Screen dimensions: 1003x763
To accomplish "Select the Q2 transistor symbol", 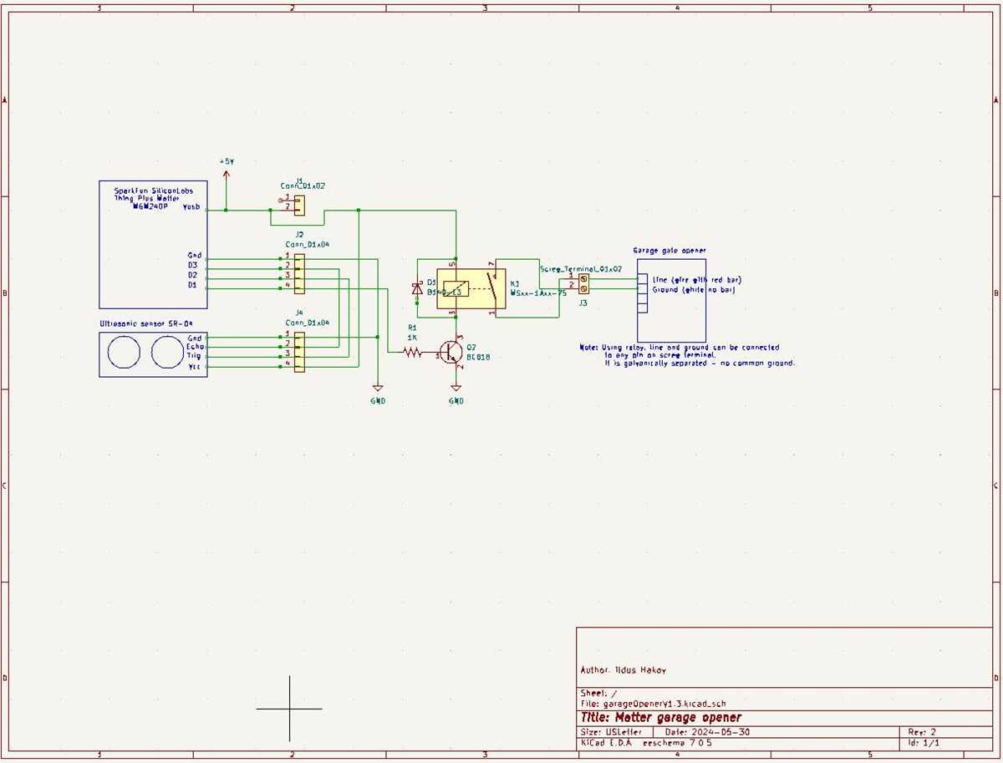I will (x=451, y=354).
